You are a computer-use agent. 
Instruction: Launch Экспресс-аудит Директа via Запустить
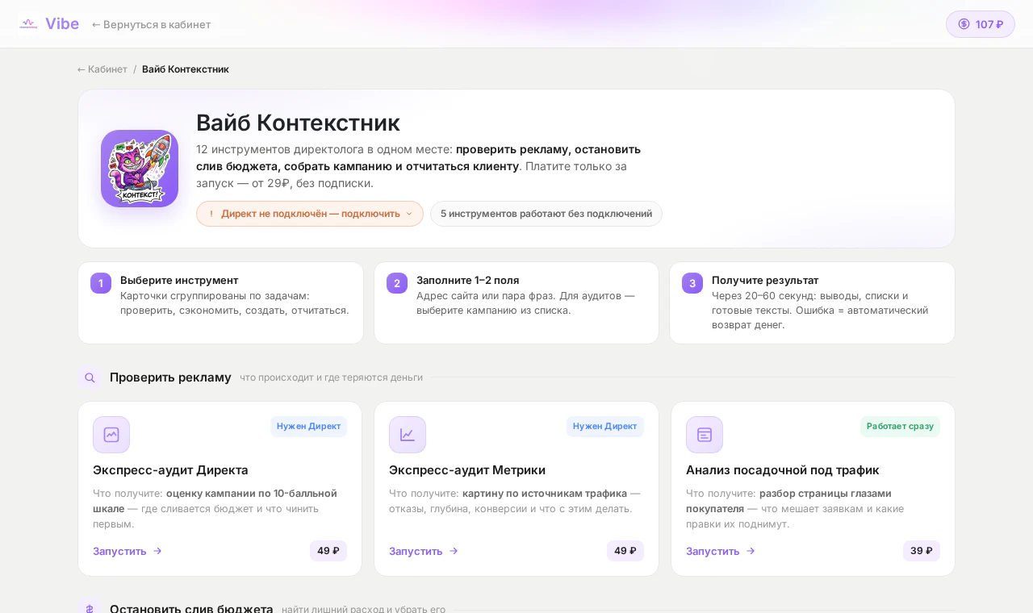pyautogui.click(x=128, y=551)
